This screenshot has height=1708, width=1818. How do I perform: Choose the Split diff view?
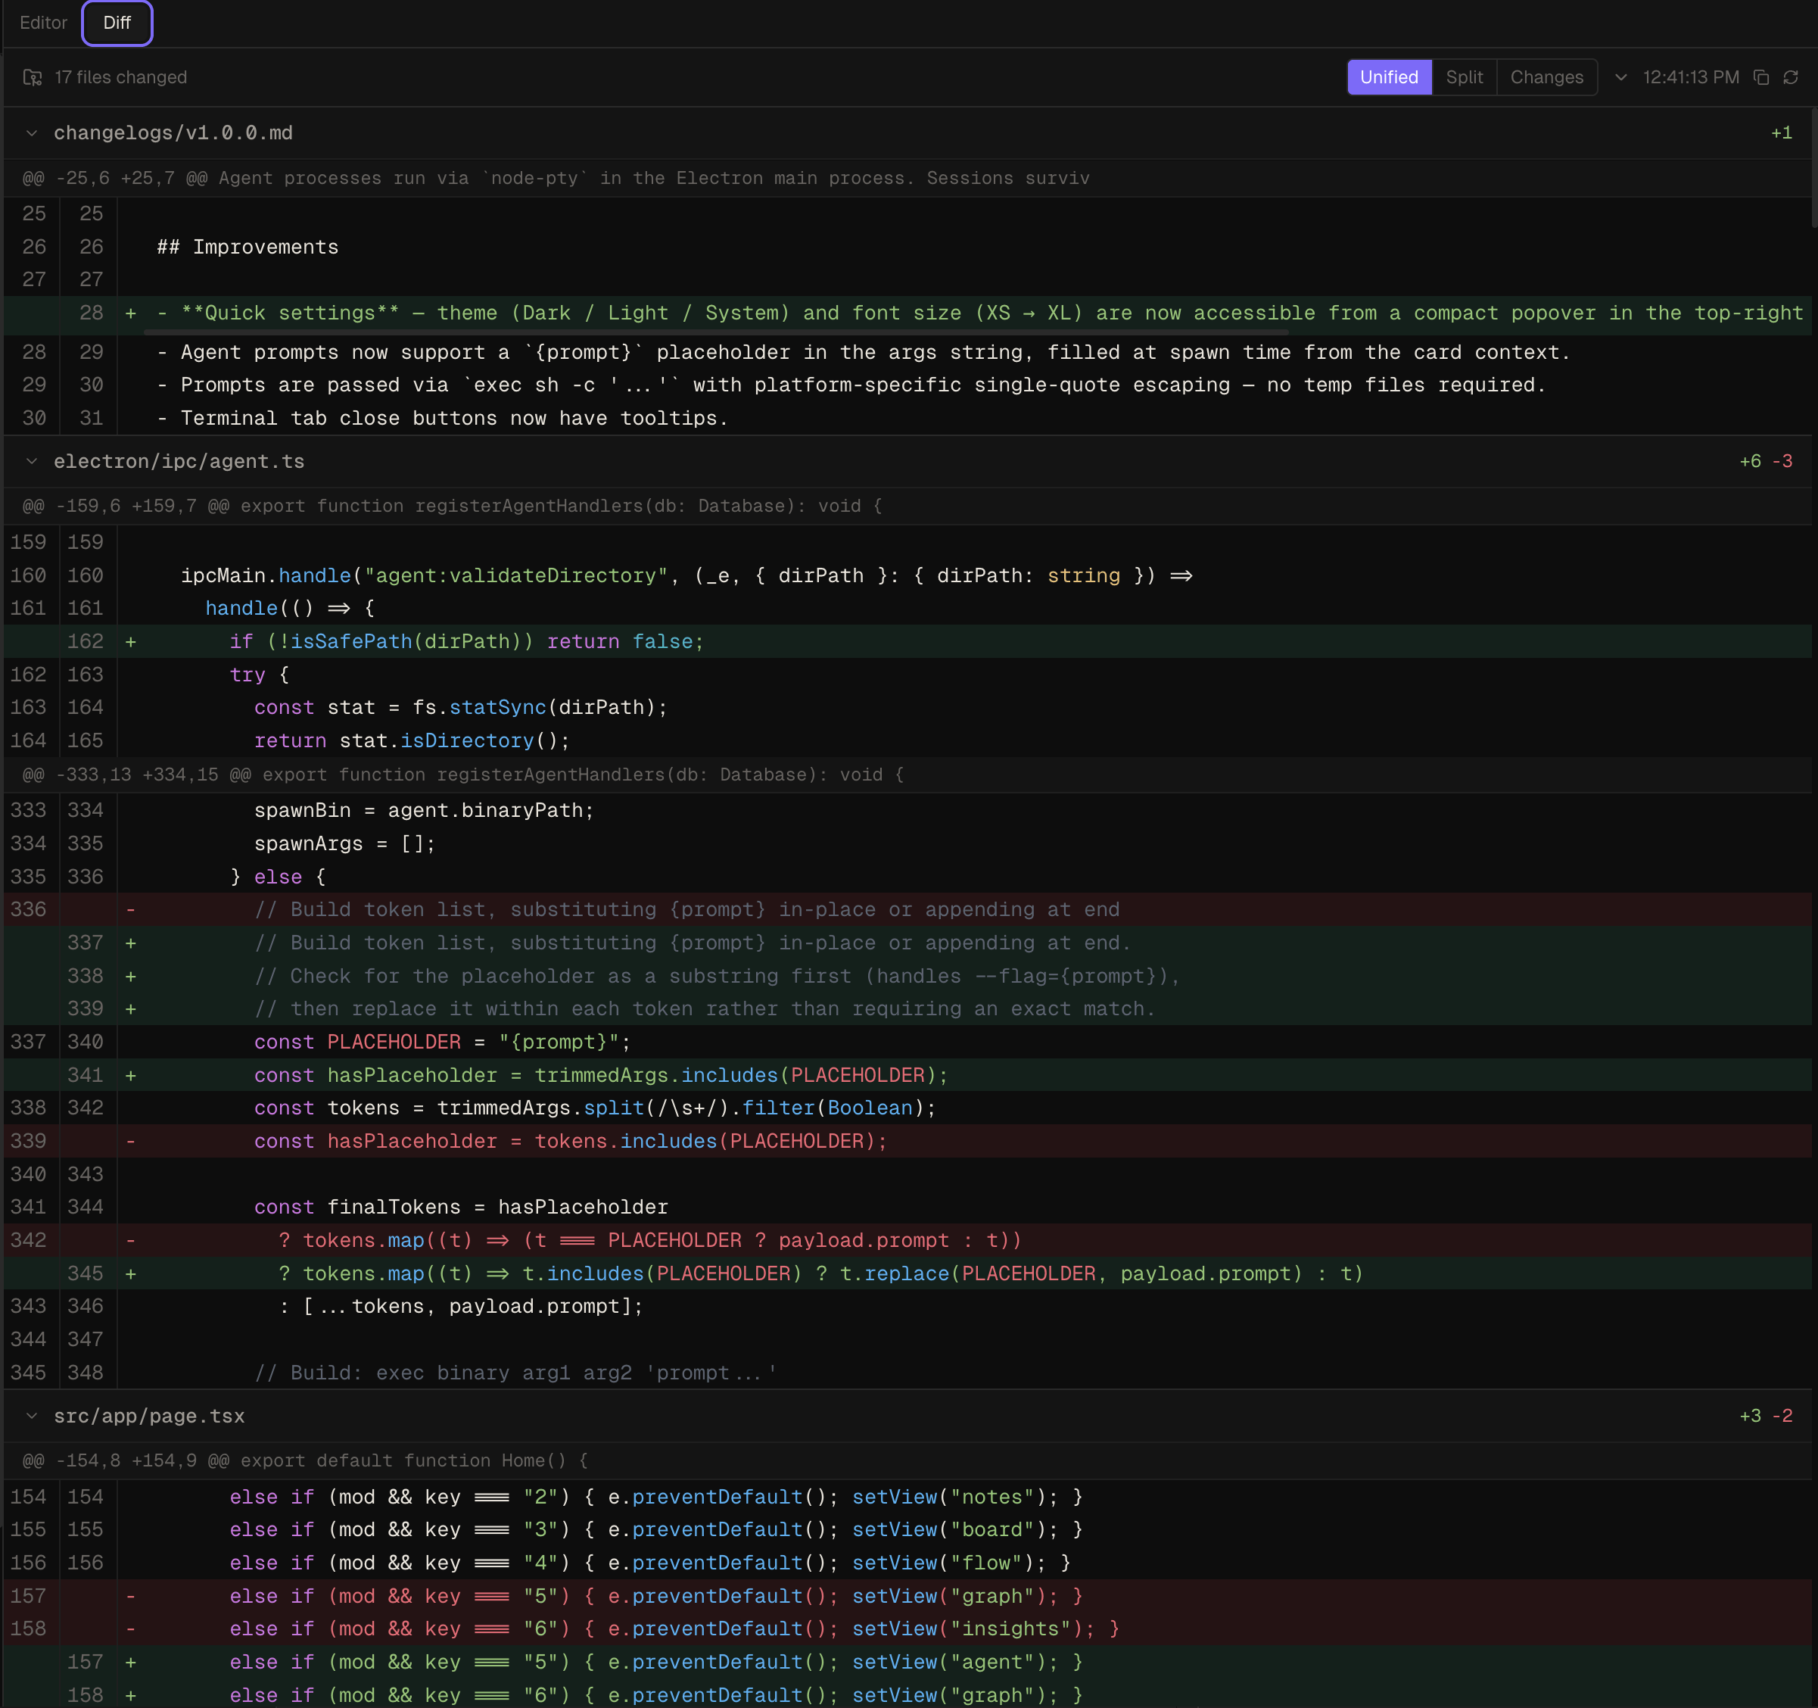pos(1464,78)
